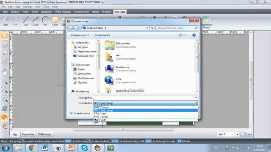The width and height of the screenshot is (271, 152).
Task: Click the back navigation button in dialog
Action: [70, 28]
